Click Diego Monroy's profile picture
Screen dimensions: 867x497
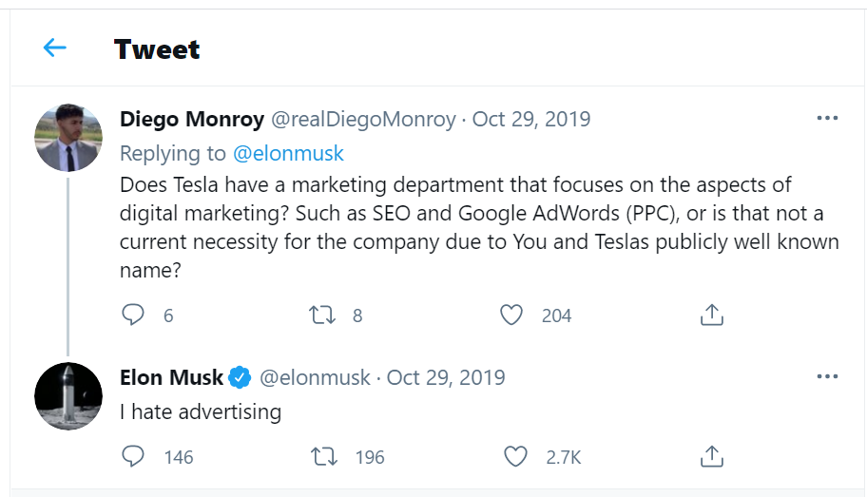point(68,138)
